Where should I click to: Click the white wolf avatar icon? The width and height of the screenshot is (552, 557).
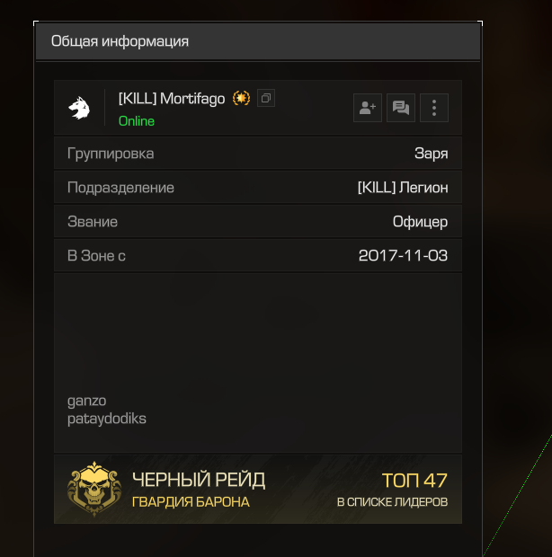click(x=79, y=108)
